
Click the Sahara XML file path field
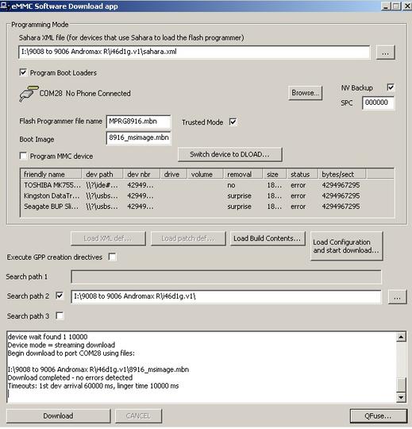(x=194, y=52)
